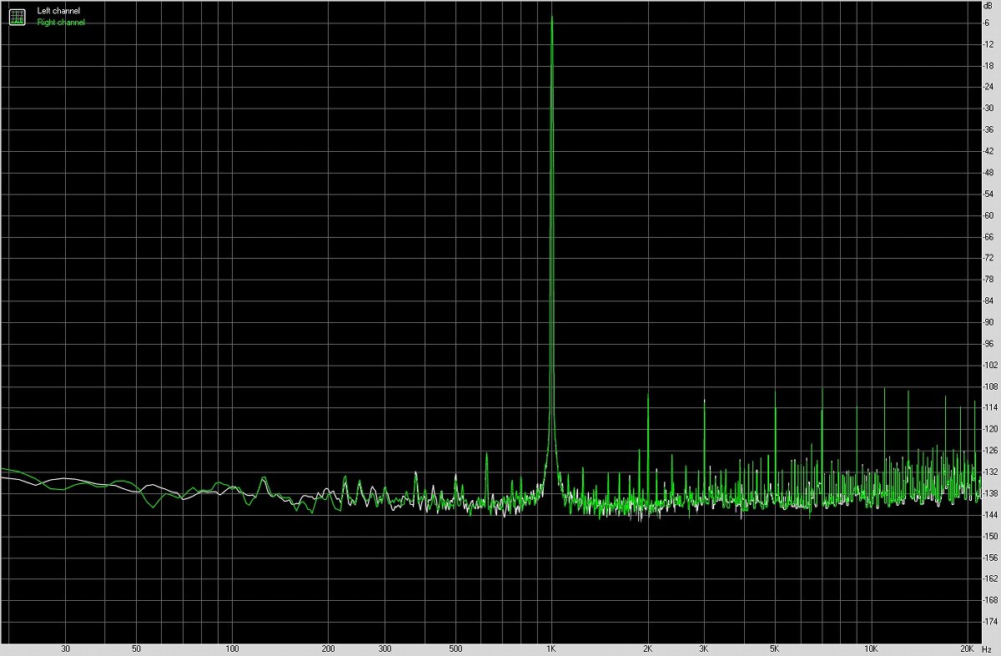Select the "Left channel" legend label
Image resolution: width=1001 pixels, height=656 pixels.
click(58, 11)
